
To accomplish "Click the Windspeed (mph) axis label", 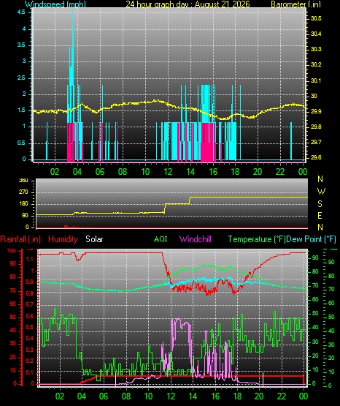I will [55, 4].
